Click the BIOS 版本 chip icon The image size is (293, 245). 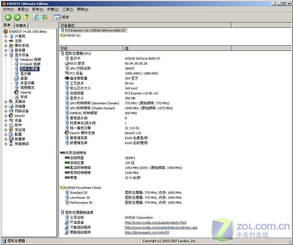click(67, 63)
